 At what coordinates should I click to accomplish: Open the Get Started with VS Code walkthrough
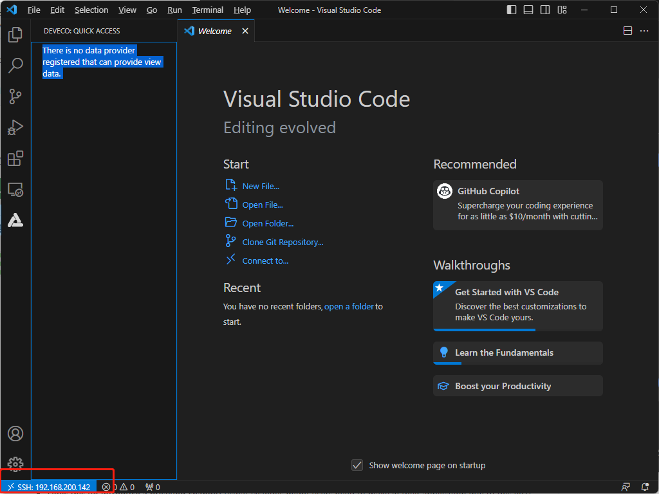click(518, 306)
